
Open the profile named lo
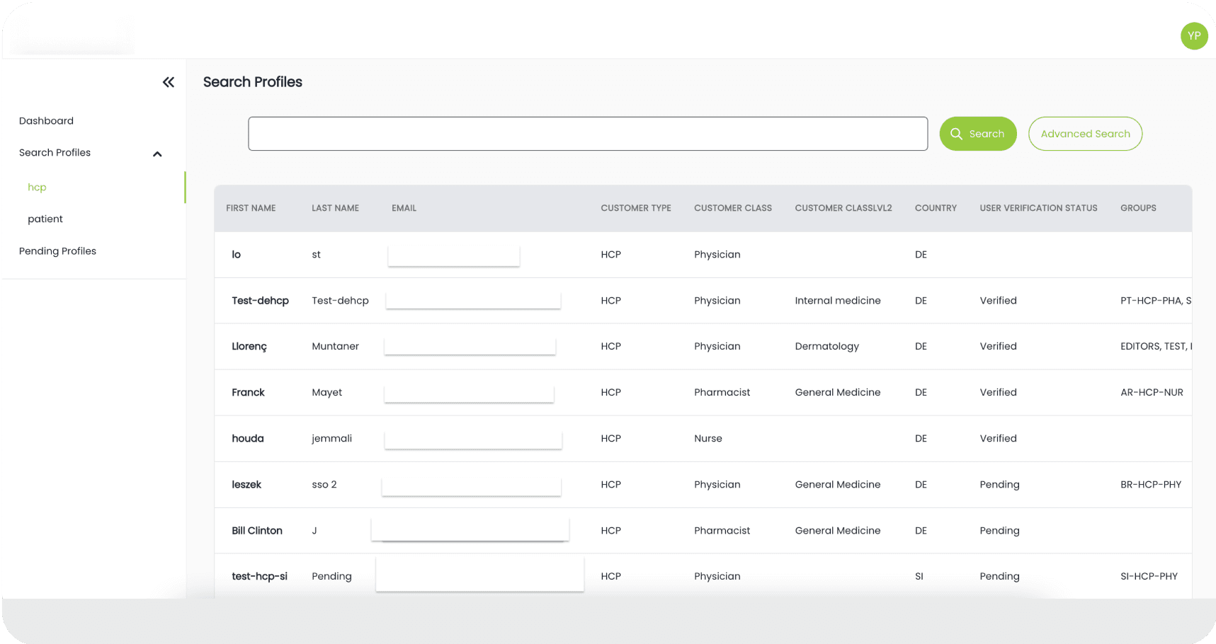[x=237, y=255]
